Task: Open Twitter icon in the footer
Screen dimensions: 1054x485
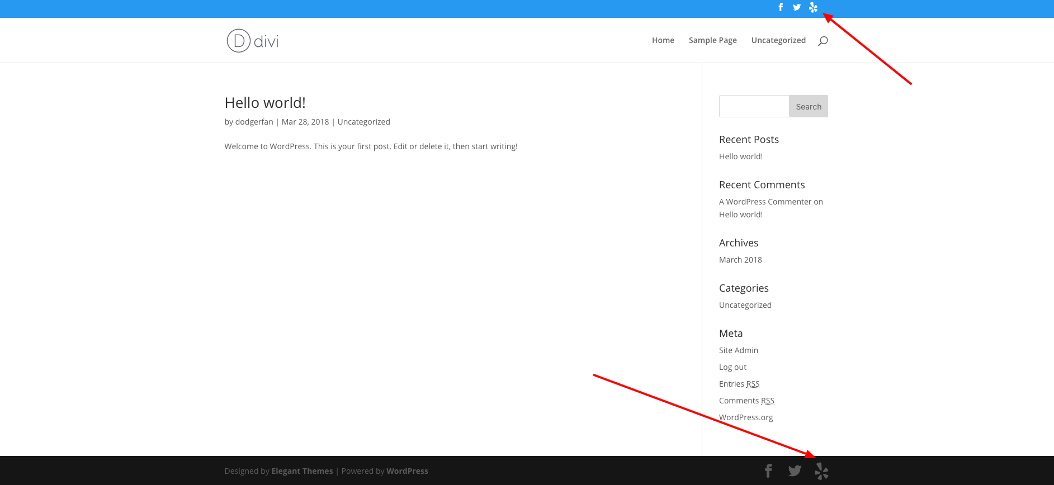Action: click(x=795, y=471)
